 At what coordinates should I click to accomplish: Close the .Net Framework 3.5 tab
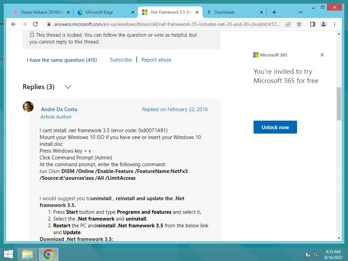click(x=197, y=12)
